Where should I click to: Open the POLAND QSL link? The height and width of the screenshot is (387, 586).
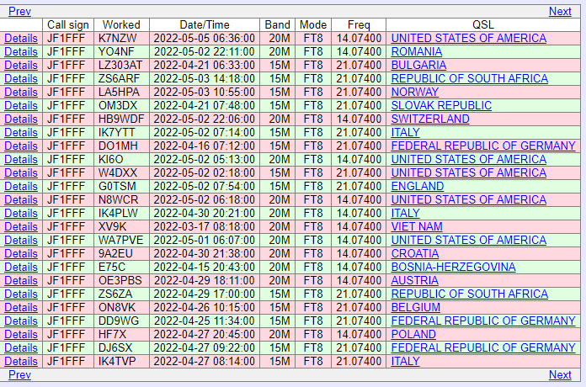[x=413, y=334]
